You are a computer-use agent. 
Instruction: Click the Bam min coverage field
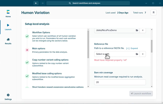(120, 82)
